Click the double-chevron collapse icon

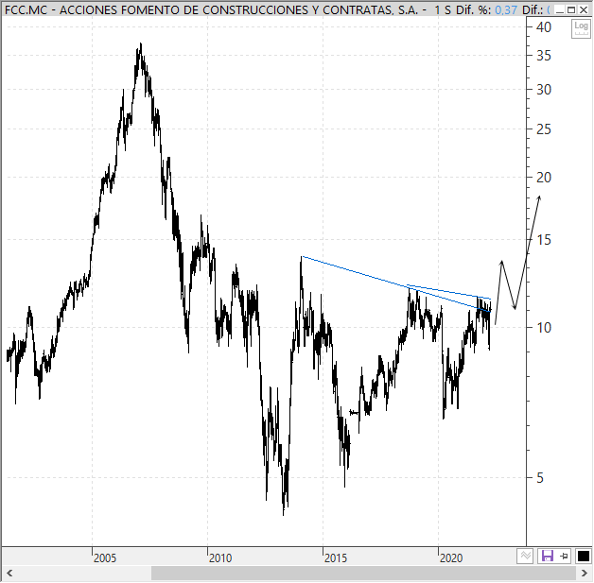525,556
